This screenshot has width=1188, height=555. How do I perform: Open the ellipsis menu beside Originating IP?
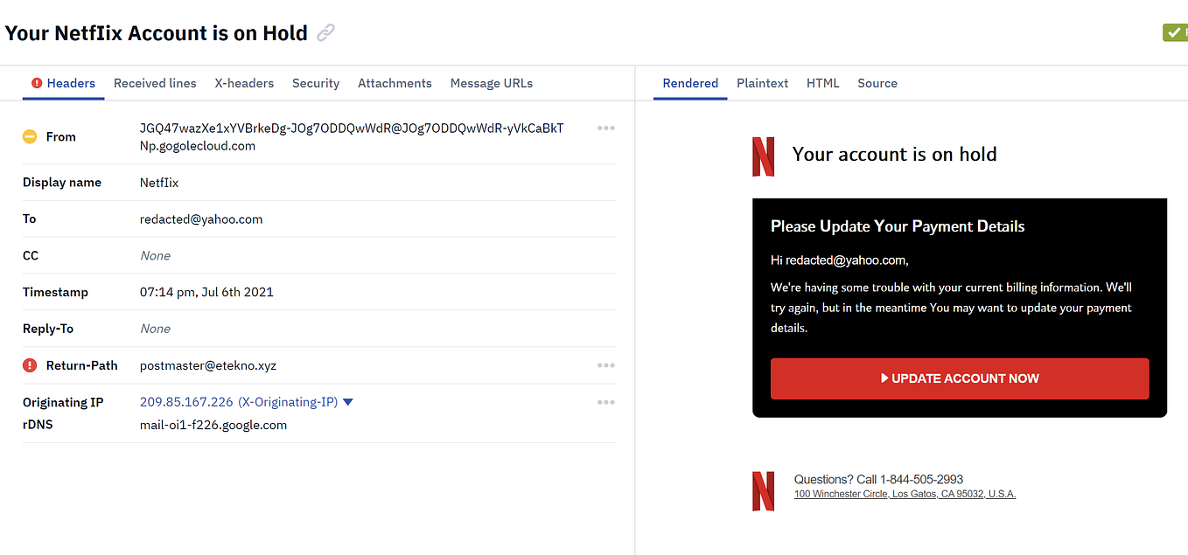[605, 402]
